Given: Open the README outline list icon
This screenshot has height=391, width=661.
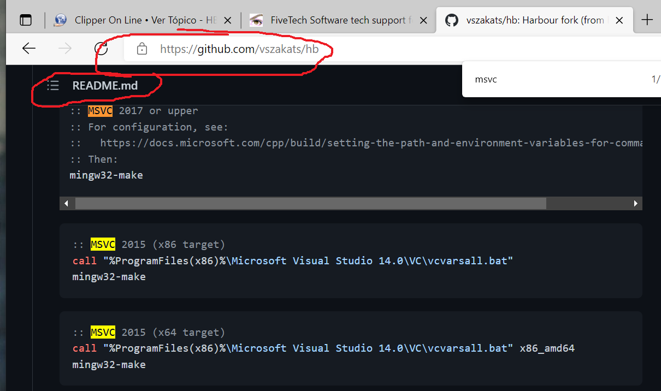Looking at the screenshot, I should (x=53, y=86).
